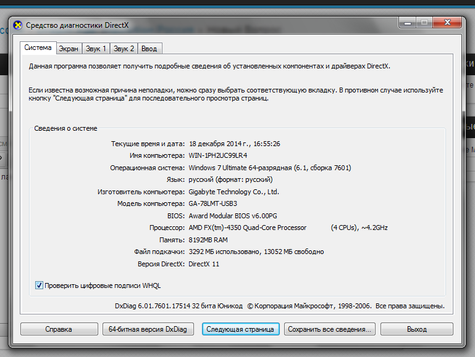The height and width of the screenshot is (357, 475).
Task: Click the page file value 3292 МБ использовано
Action: pos(224,252)
